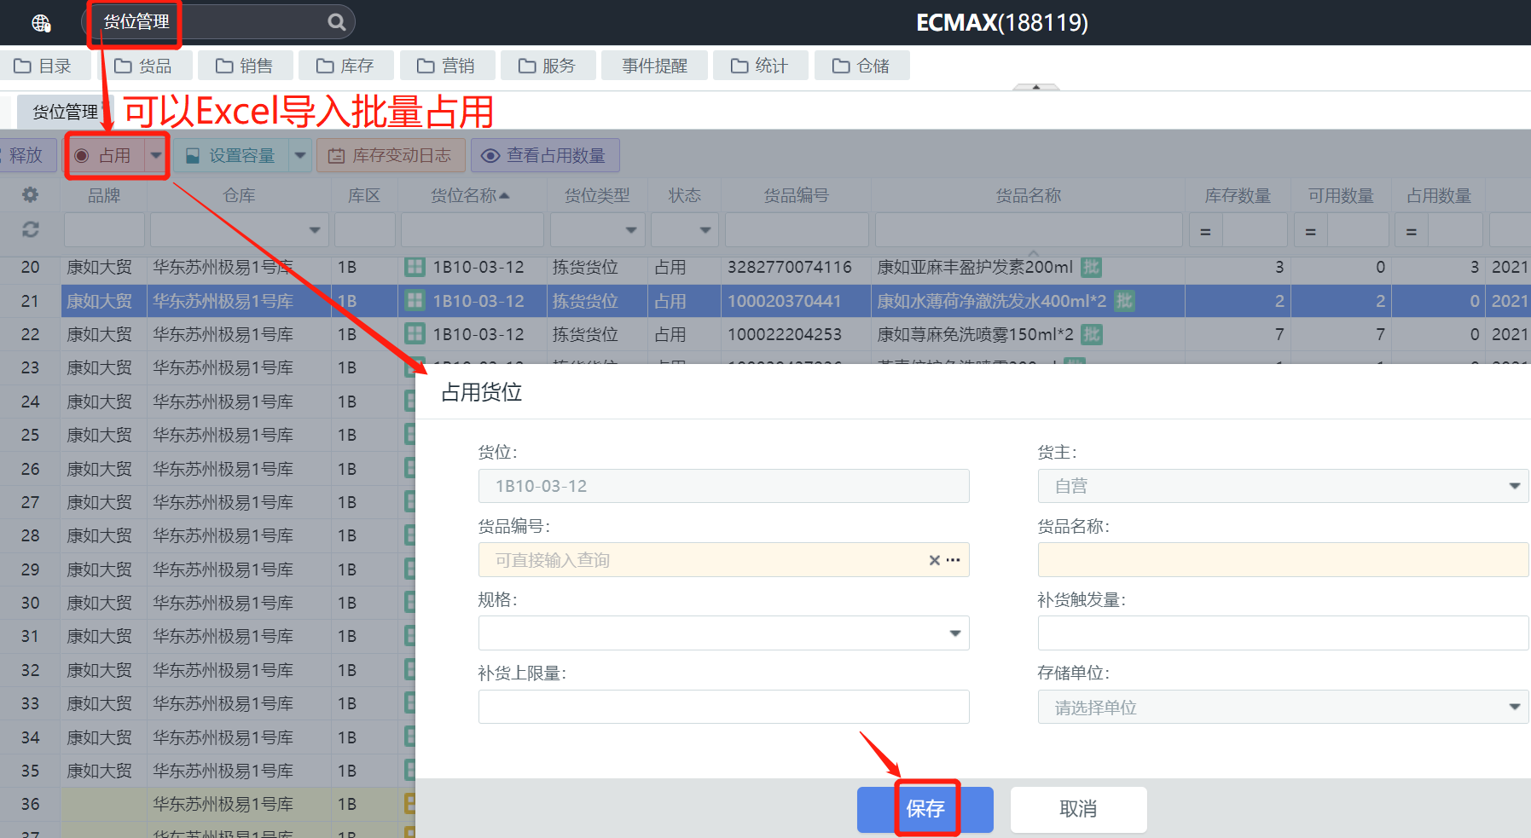Click the equals operator under 可用数量
This screenshot has height=838, width=1531.
1310,231
